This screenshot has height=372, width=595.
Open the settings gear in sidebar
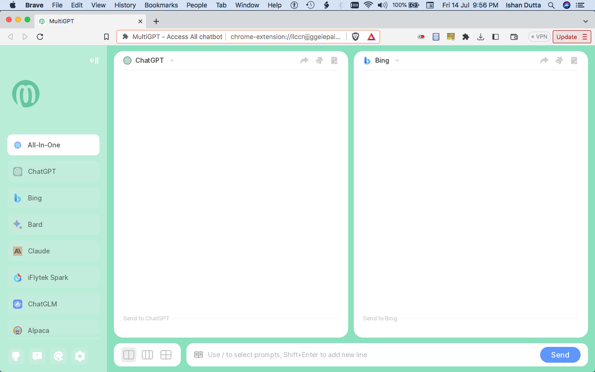click(80, 356)
